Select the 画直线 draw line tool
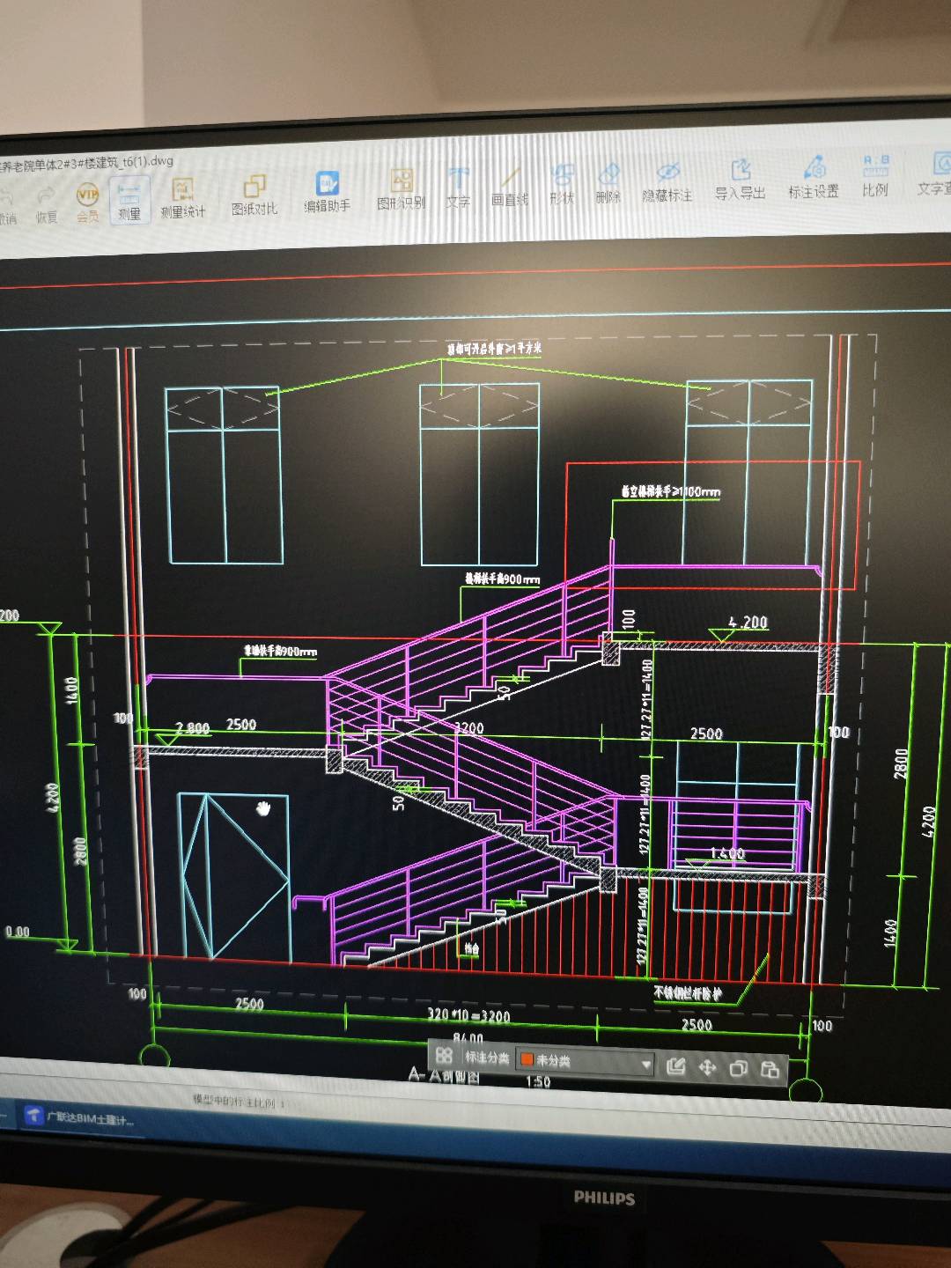The image size is (951, 1268). pyautogui.click(x=510, y=186)
